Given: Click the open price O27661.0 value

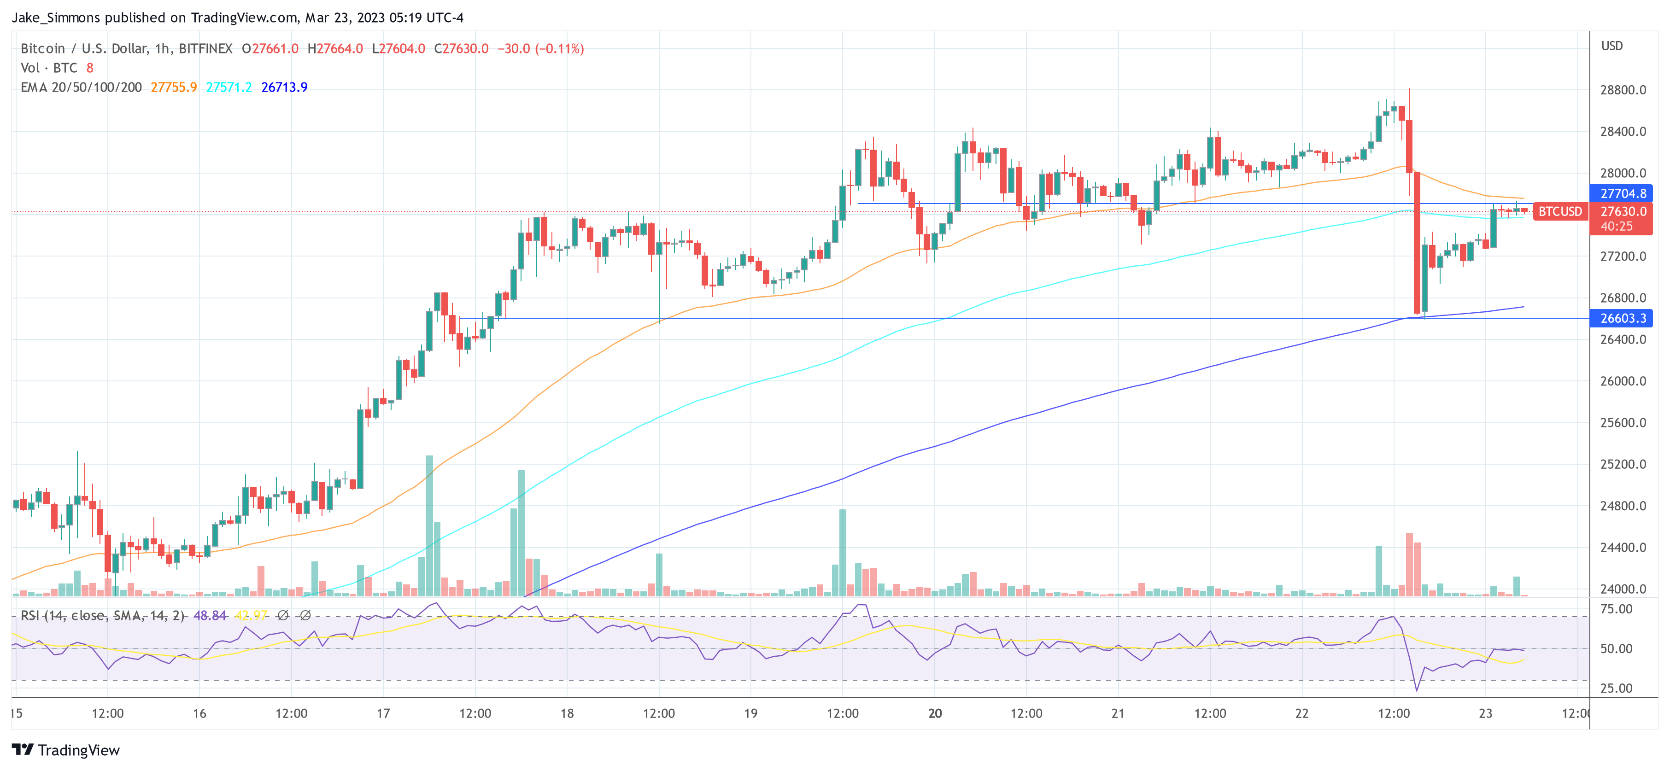Looking at the screenshot, I should click(x=270, y=49).
